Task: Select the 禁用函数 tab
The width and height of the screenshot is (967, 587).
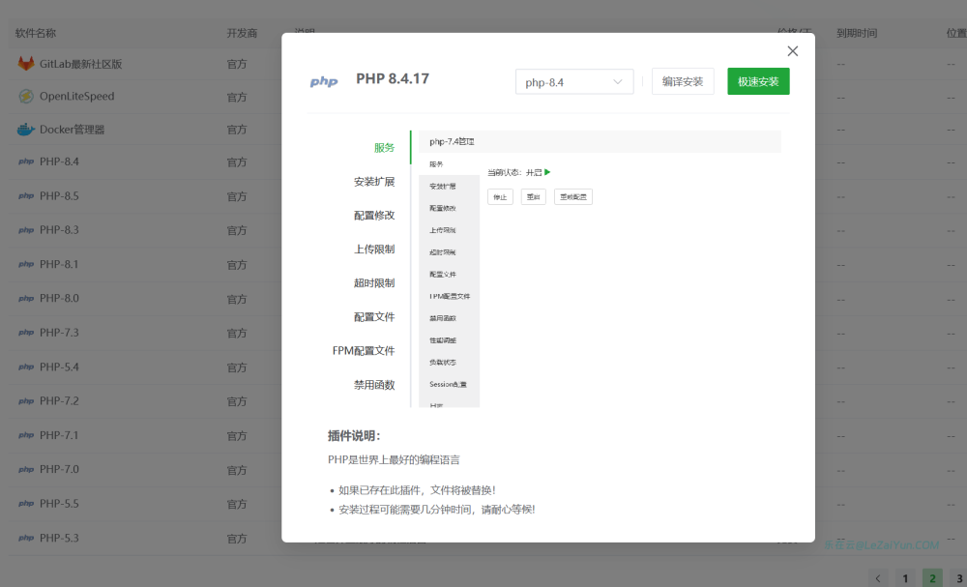Action: tap(373, 385)
